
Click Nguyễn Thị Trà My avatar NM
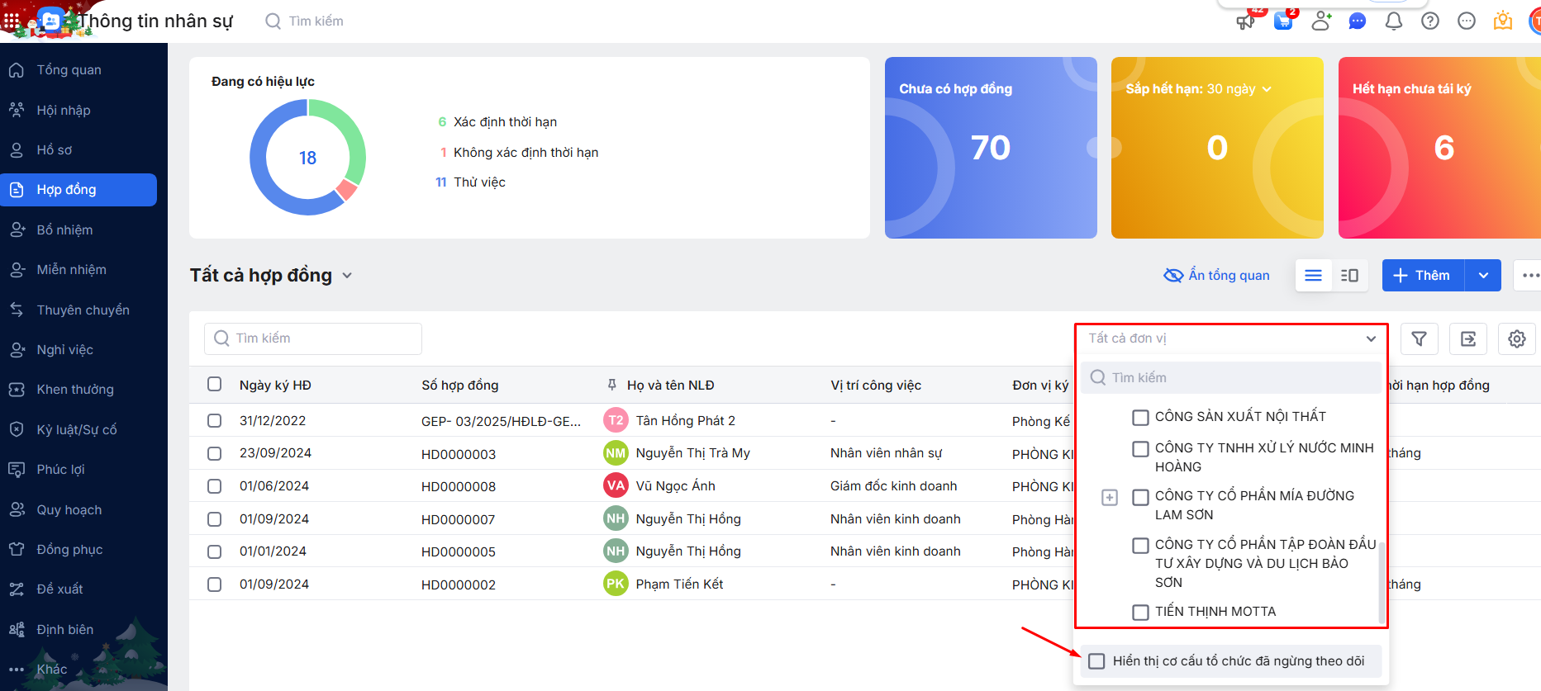[x=616, y=452]
